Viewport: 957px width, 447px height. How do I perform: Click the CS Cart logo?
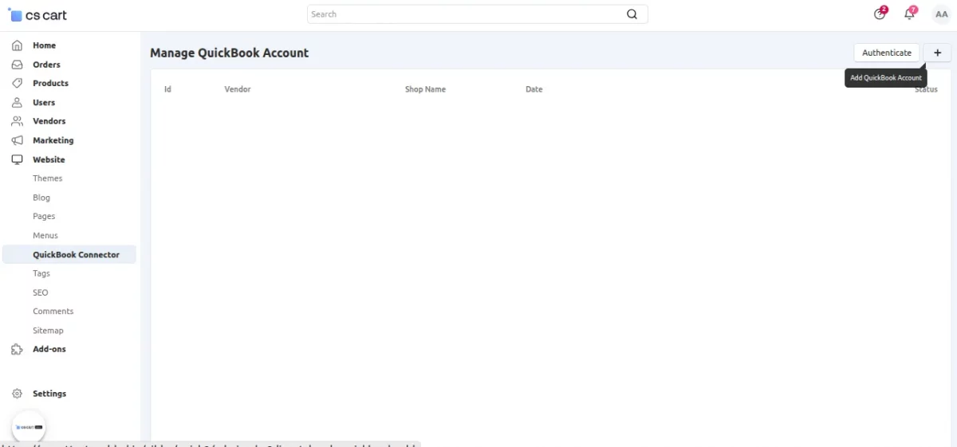coord(37,14)
